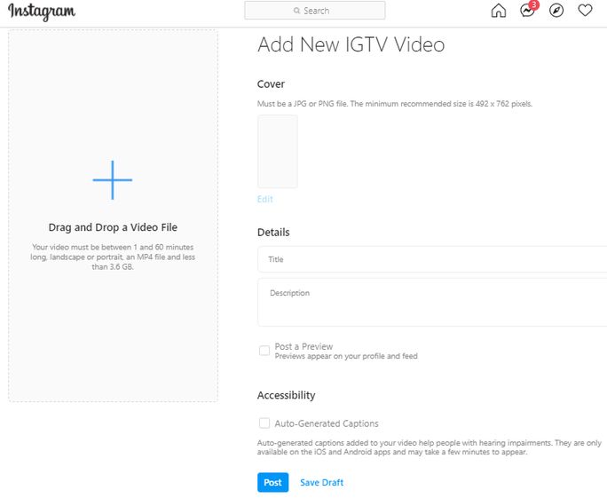Go to Home feed icon
Screen dimensions: 607x498
click(x=498, y=11)
